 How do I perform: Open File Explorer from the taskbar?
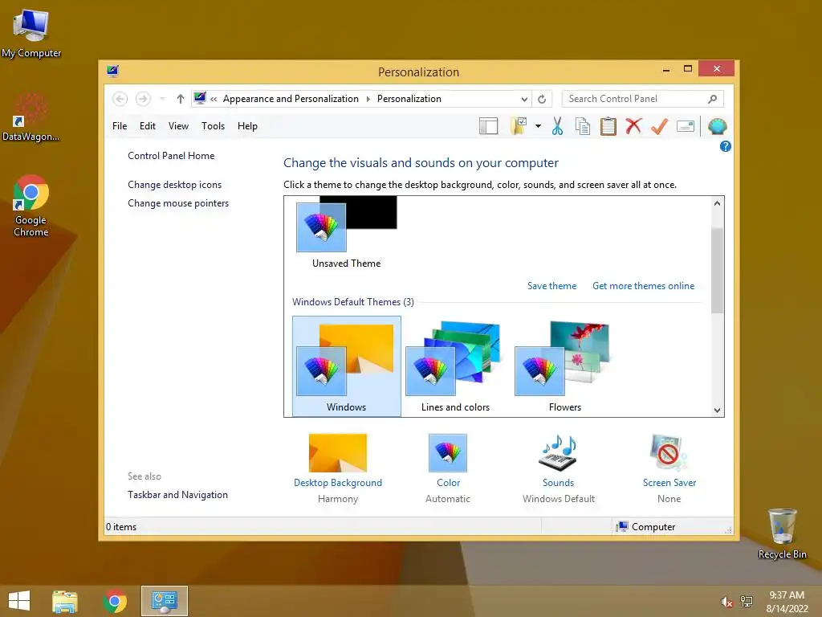click(x=65, y=601)
